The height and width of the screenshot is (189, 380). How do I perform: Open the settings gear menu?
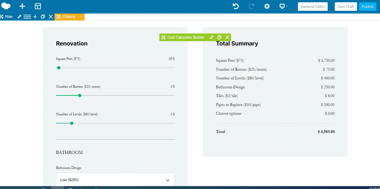click(x=267, y=7)
